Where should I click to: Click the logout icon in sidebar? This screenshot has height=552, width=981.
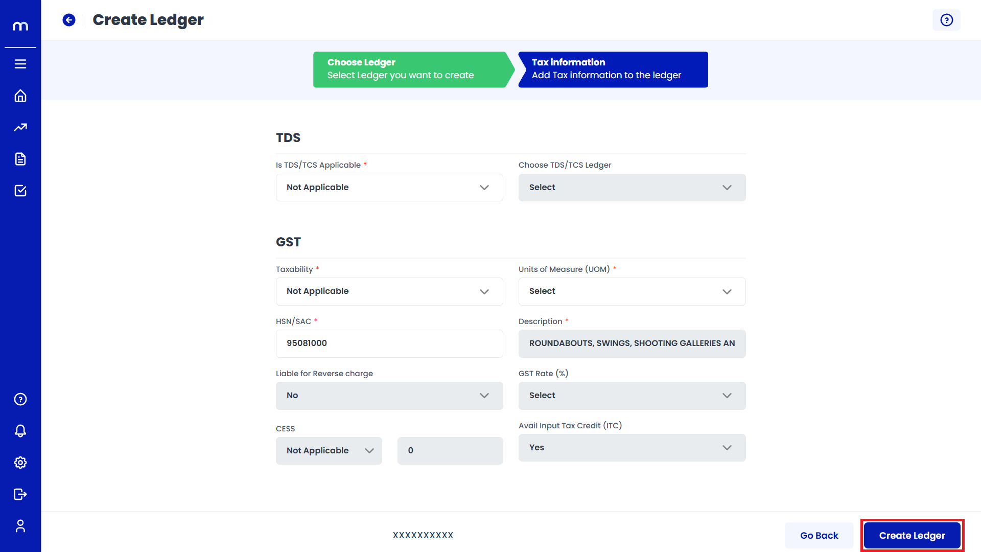pos(20,494)
